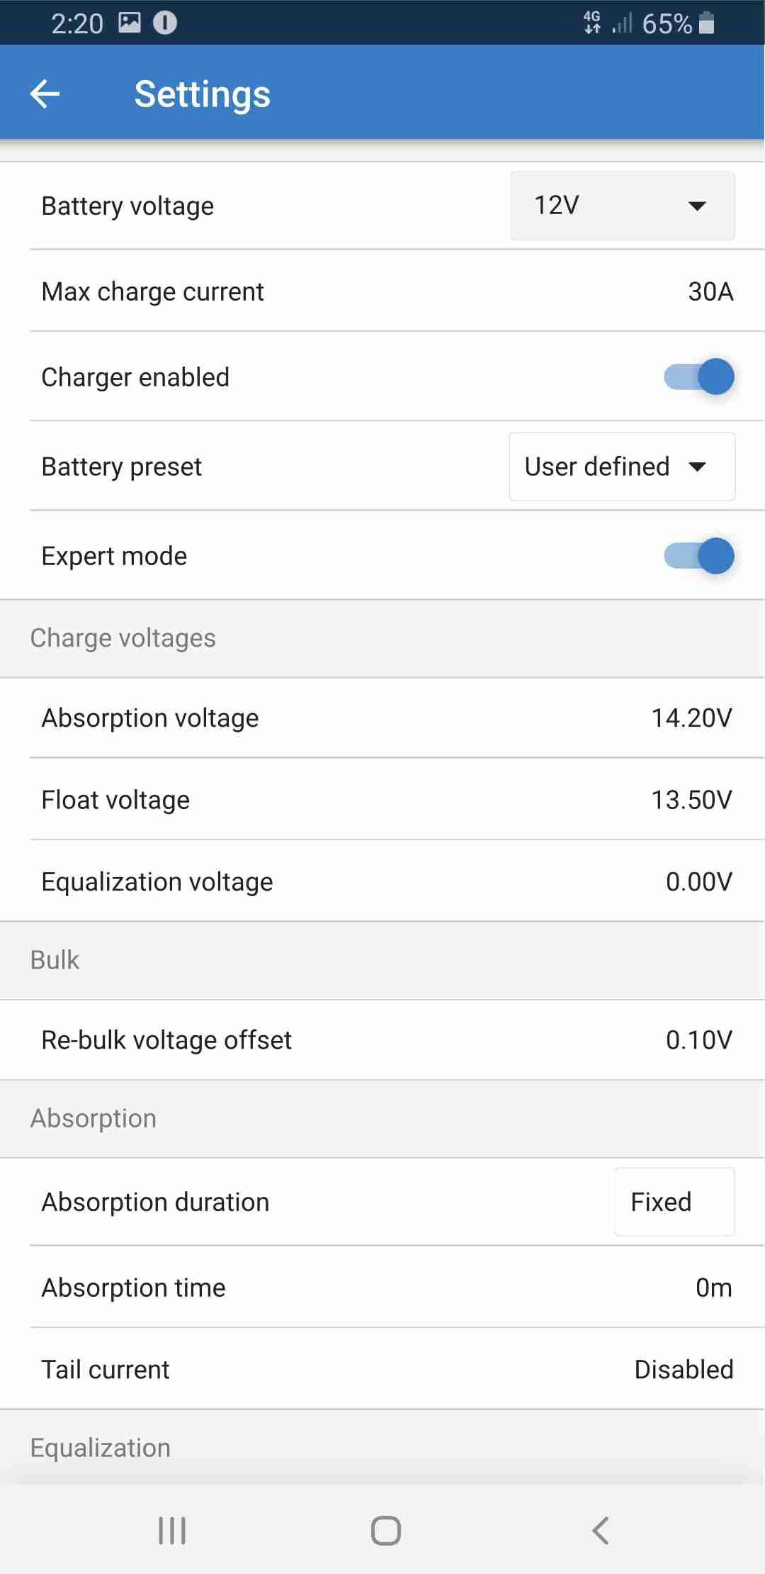Tap the battery icon in status bar
Screen dimensions: 765x1574
click(706, 23)
